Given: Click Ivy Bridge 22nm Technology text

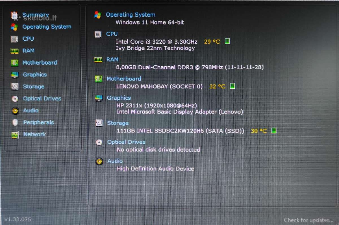Looking at the screenshot, I should click(155, 48).
